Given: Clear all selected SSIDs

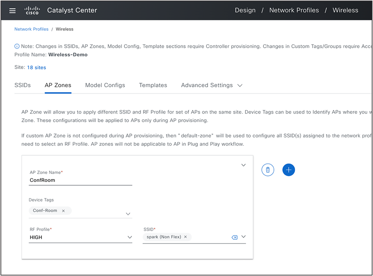Looking at the screenshot, I should point(234,237).
